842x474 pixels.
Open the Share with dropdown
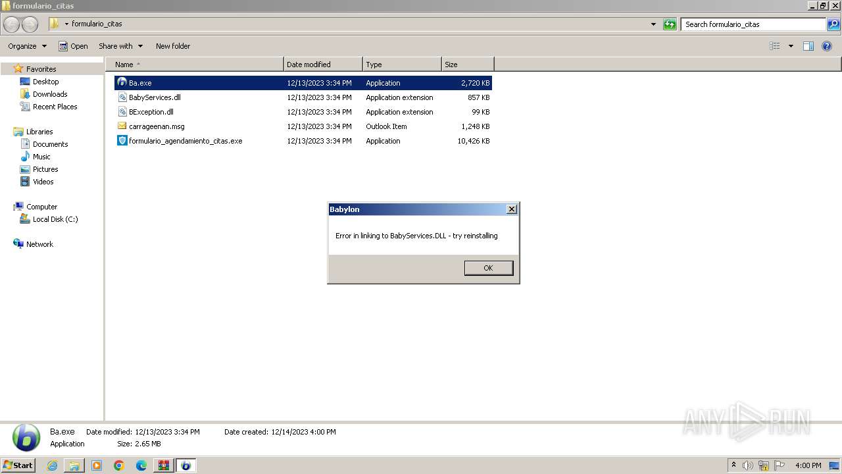click(120, 46)
